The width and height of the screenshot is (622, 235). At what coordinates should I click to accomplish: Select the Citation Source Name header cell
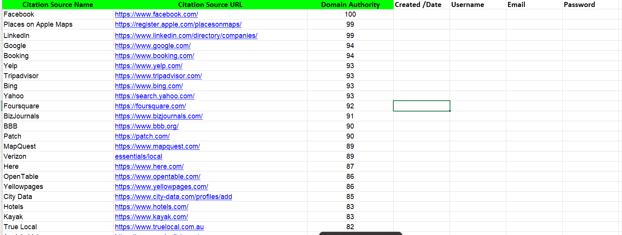[x=57, y=5]
